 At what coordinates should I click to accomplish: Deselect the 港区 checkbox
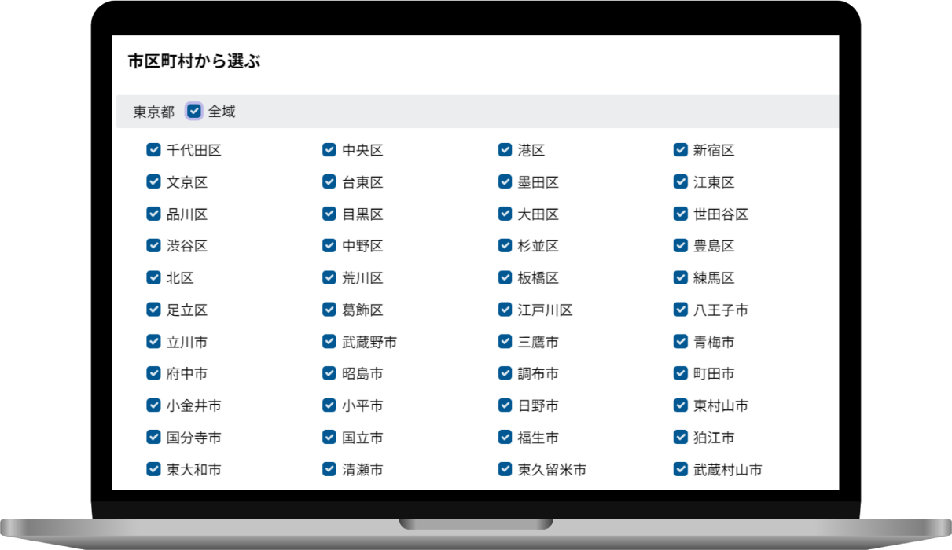505,150
